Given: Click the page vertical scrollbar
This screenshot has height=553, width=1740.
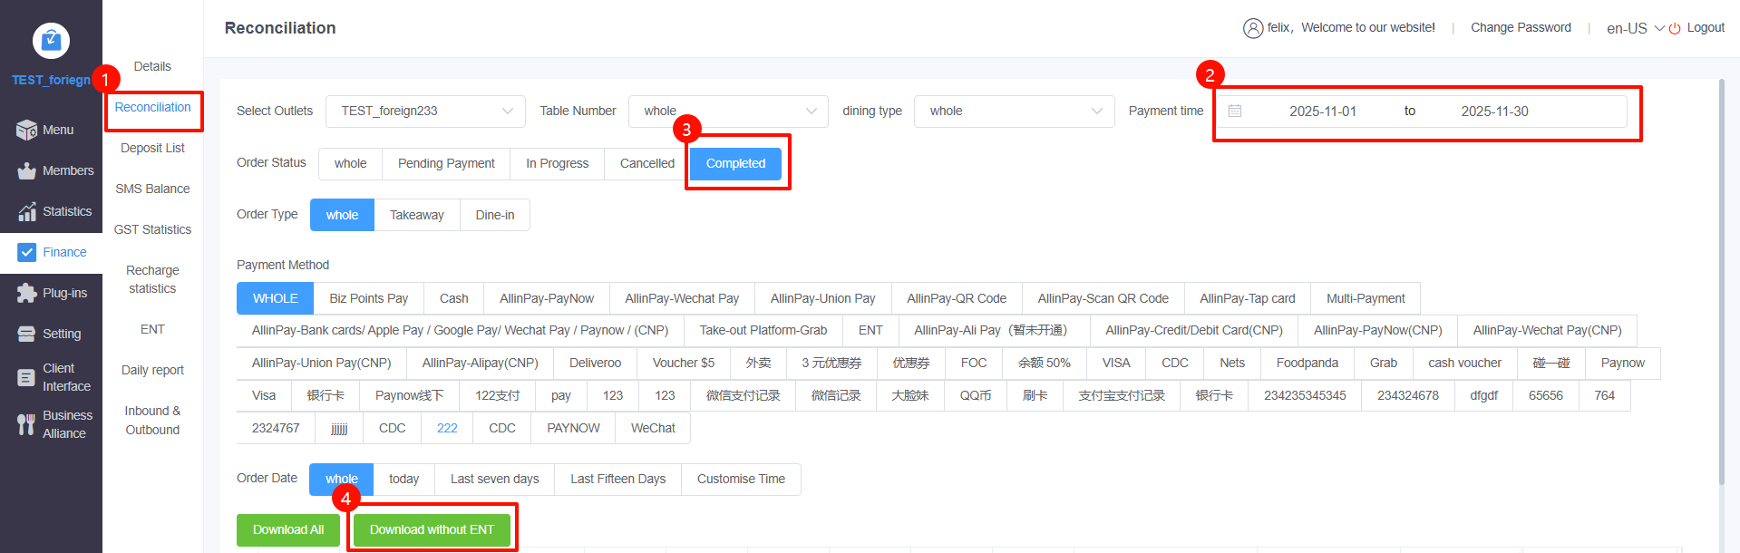Looking at the screenshot, I should tap(1721, 272).
